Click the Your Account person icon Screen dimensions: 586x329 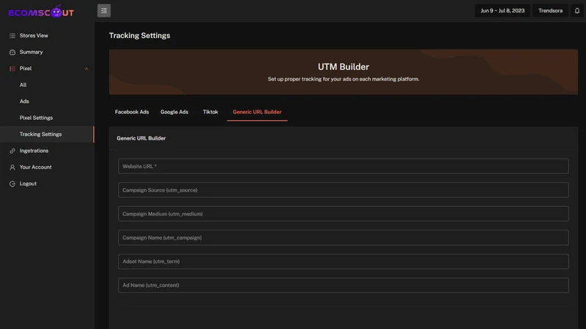tap(12, 167)
